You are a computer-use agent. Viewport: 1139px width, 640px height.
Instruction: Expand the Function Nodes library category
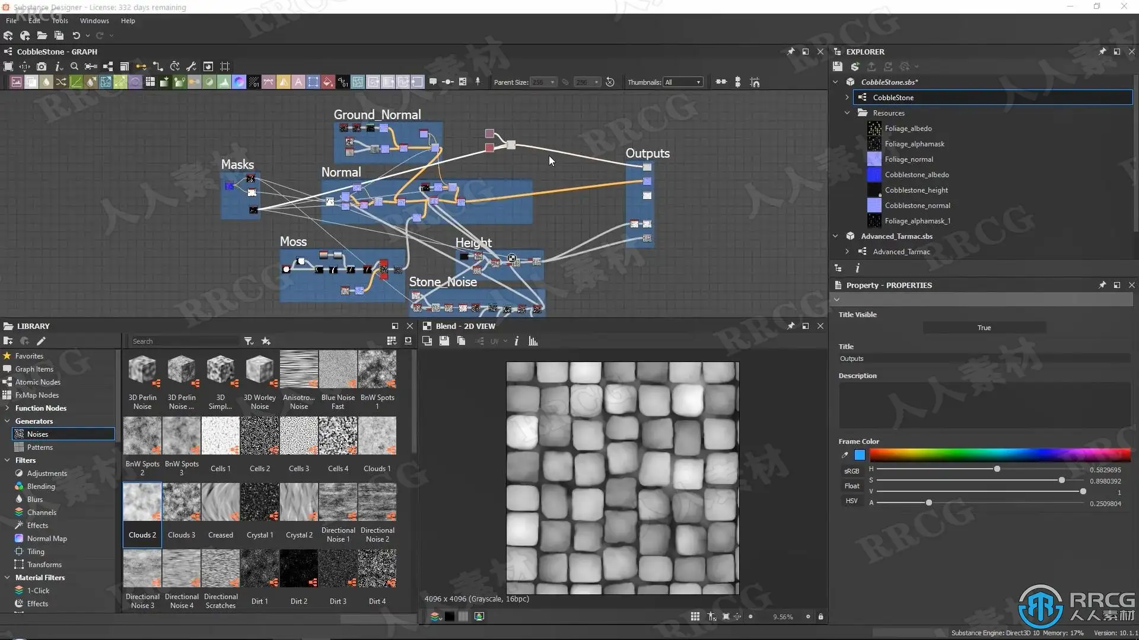pyautogui.click(x=7, y=408)
